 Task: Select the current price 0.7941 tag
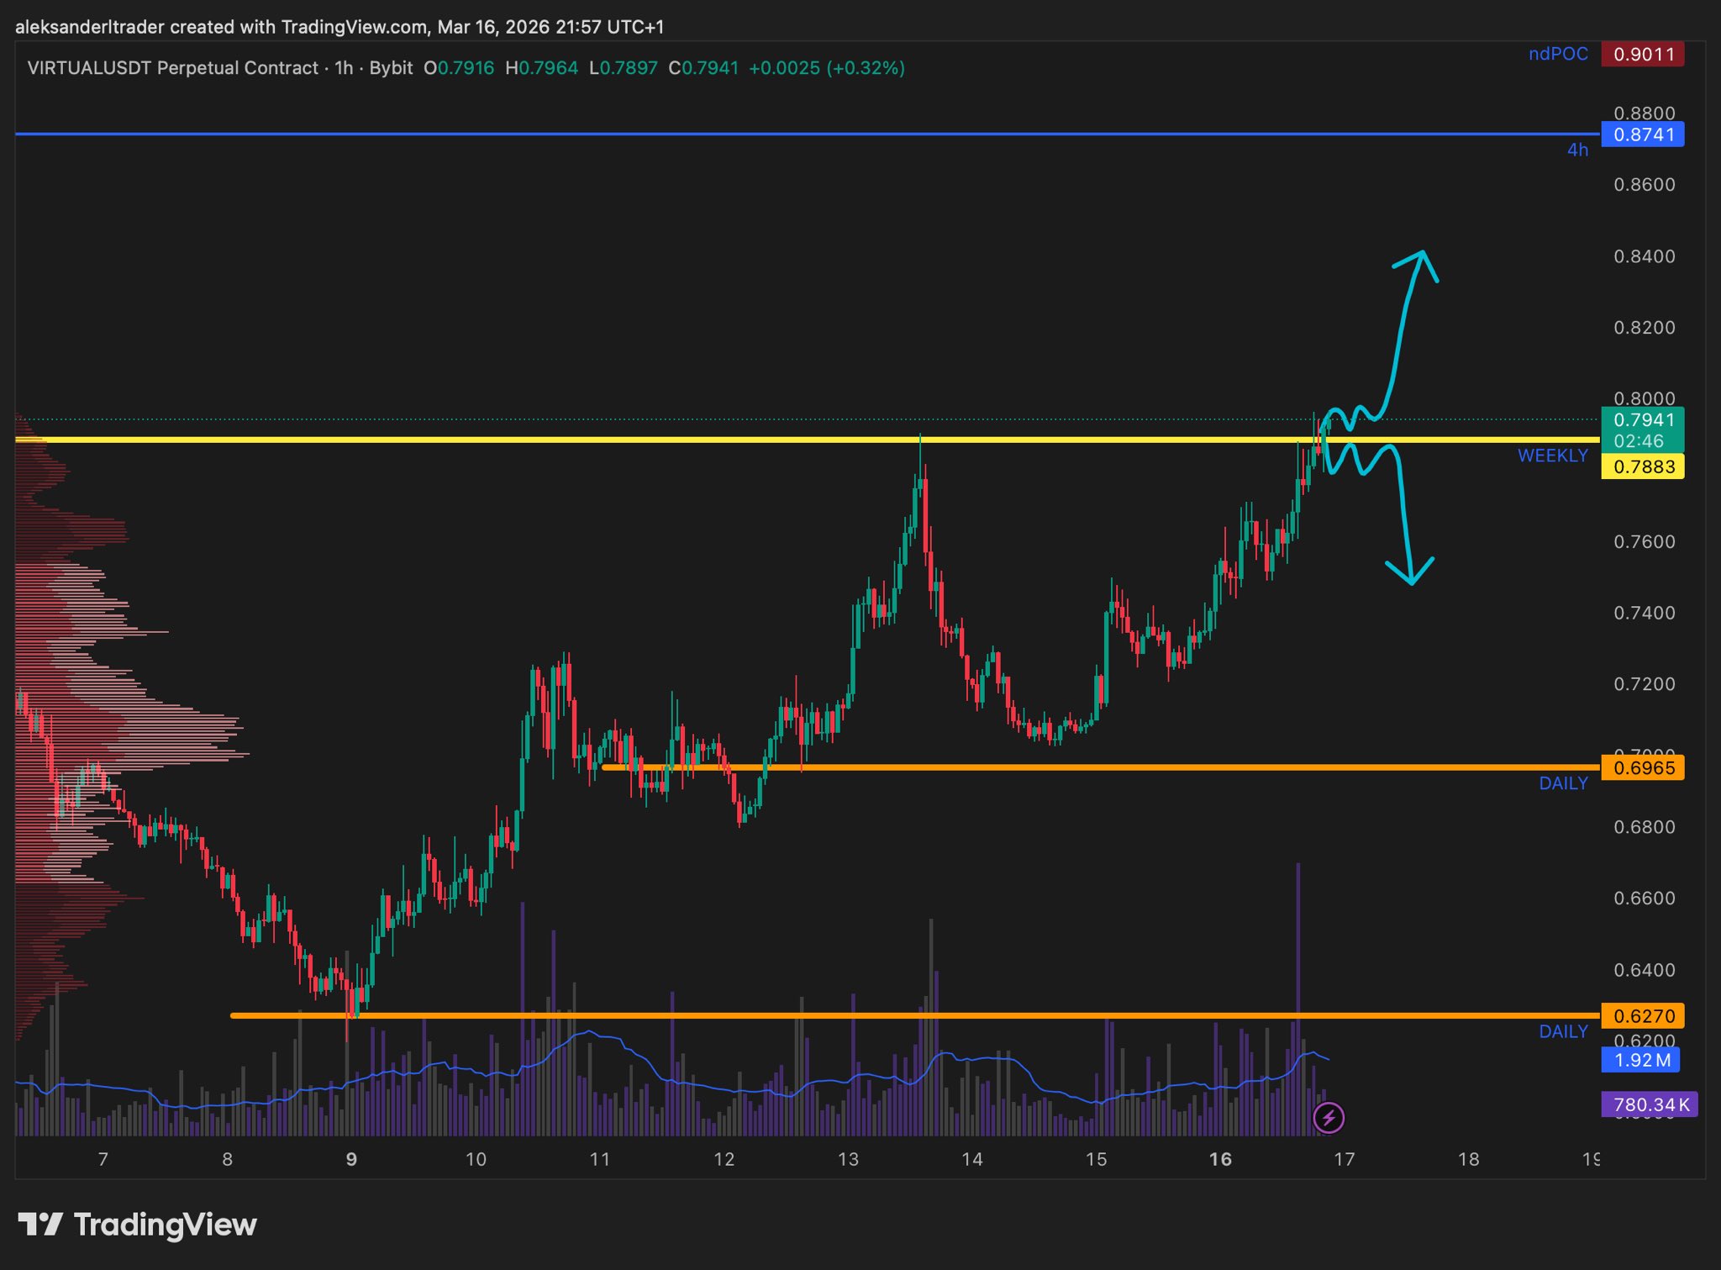tap(1642, 420)
